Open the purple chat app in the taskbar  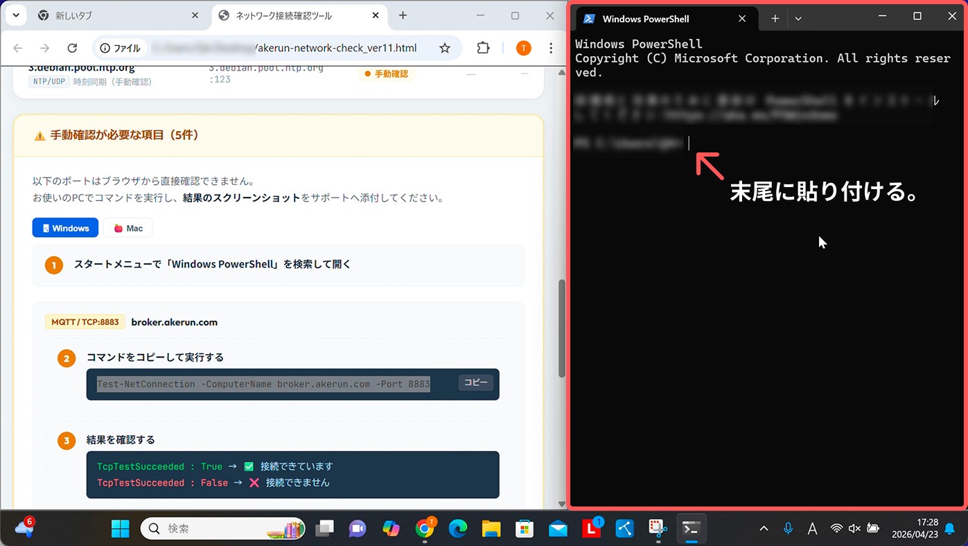(357, 529)
